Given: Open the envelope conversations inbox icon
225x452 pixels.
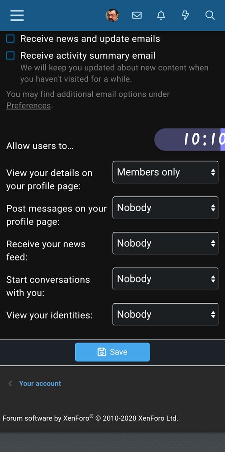Looking at the screenshot, I should [137, 15].
